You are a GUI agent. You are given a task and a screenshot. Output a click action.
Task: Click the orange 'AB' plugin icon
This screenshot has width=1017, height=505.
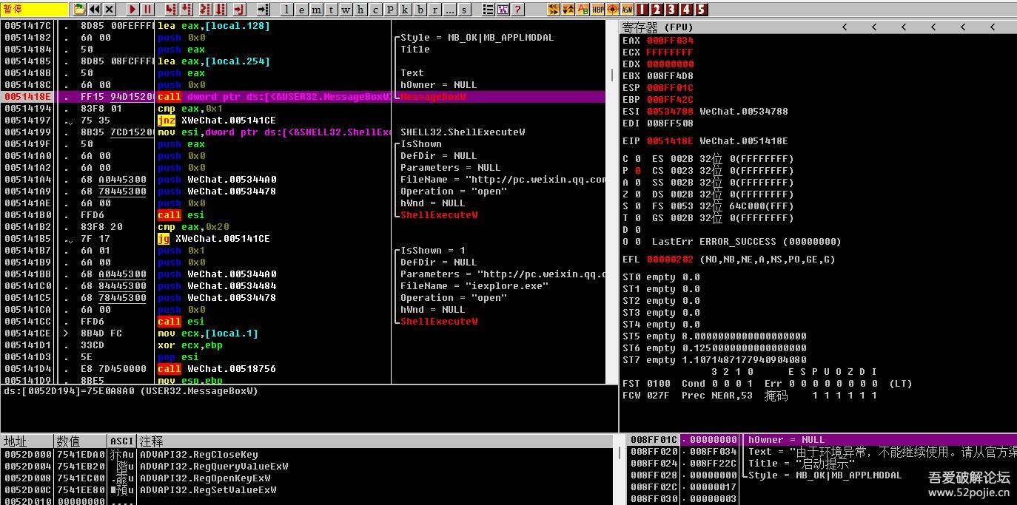(583, 10)
